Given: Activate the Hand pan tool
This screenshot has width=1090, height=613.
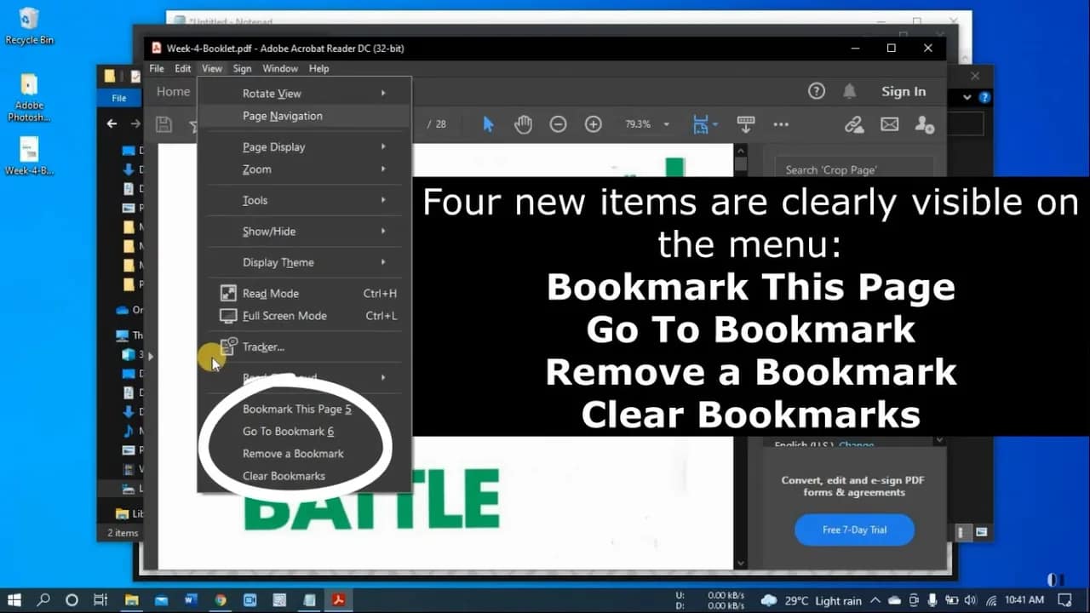Looking at the screenshot, I should click(523, 124).
